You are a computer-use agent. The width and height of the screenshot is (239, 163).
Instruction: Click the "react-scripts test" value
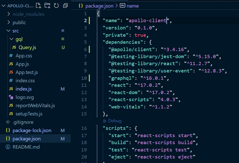pyautogui.click(x=161, y=150)
